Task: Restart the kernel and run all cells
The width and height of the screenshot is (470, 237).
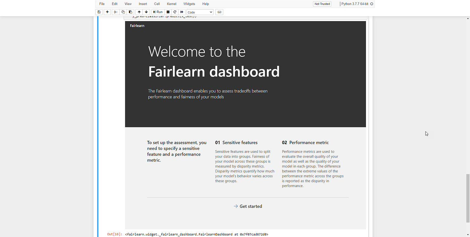Action: coord(182,12)
